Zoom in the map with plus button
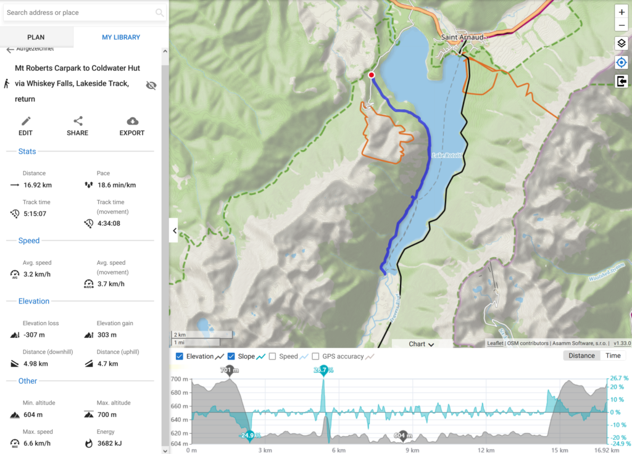 [x=622, y=12]
